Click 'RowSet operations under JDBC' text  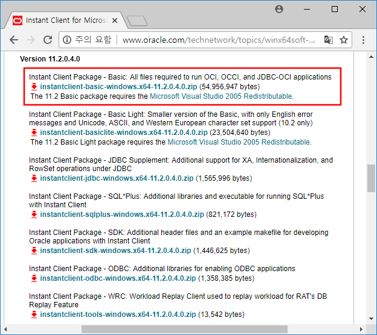point(80,169)
